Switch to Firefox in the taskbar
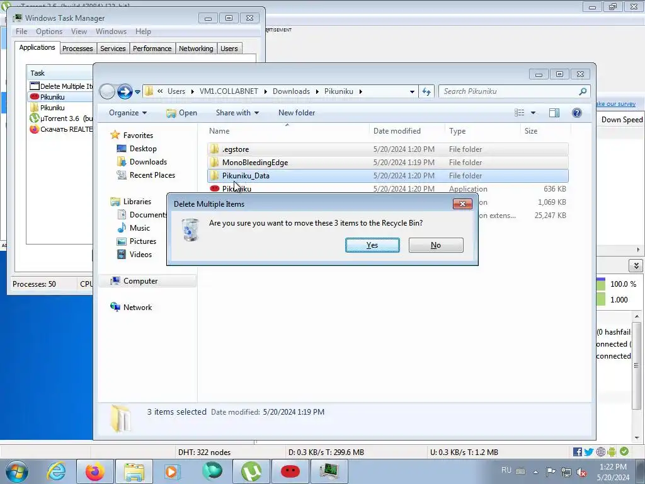 (94, 471)
